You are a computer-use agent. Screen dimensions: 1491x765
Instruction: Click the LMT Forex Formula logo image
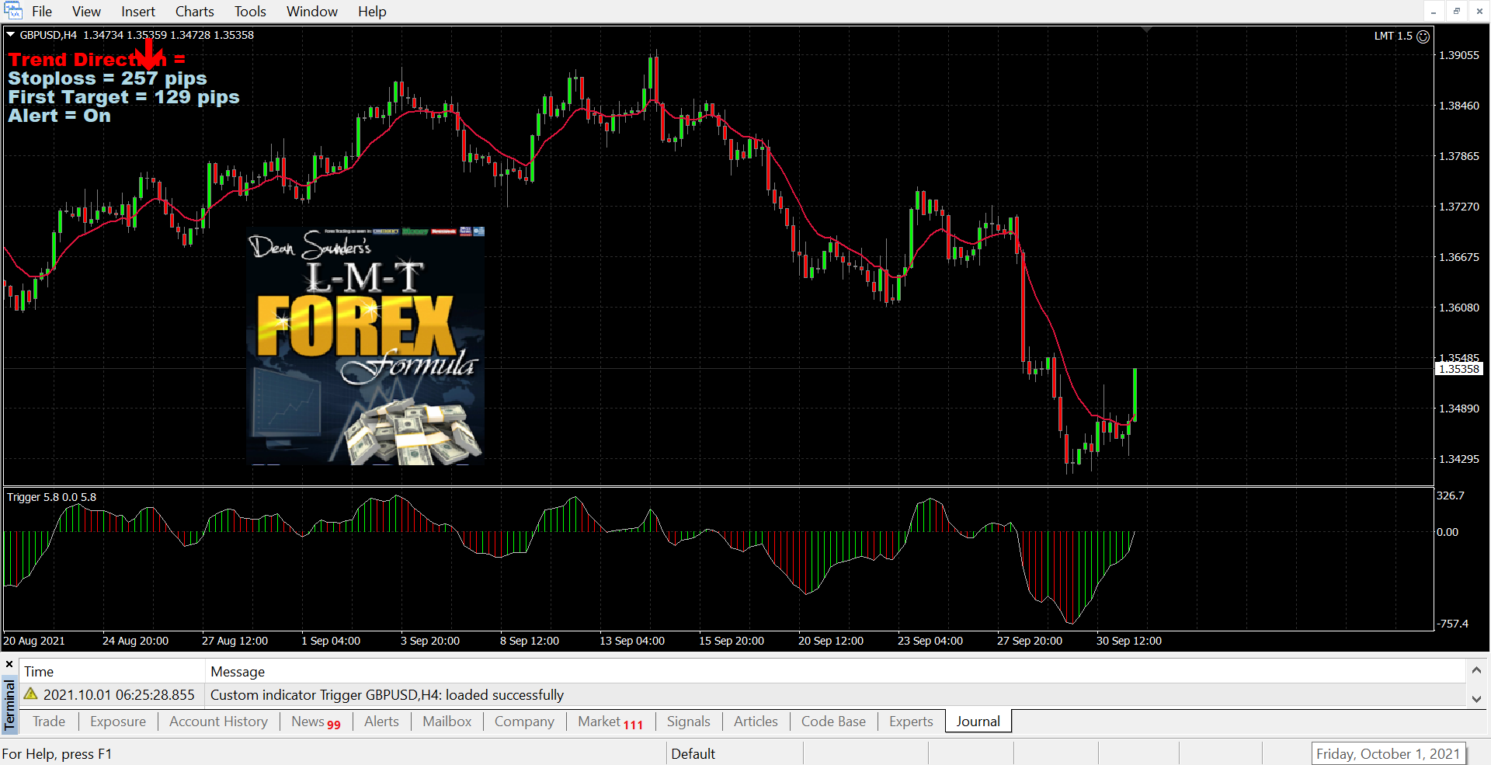[365, 346]
